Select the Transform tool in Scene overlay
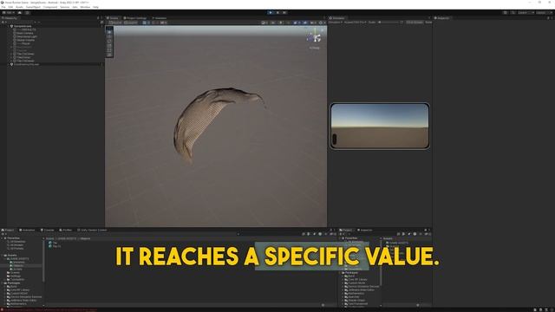Viewport: 555px width, 312px height. (x=109, y=55)
